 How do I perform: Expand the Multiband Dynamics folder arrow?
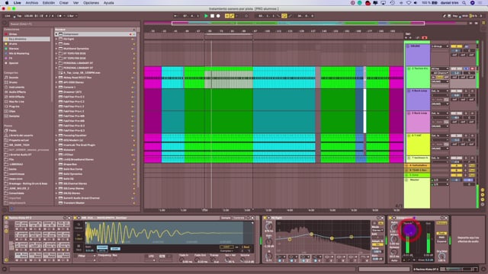pos(56,49)
